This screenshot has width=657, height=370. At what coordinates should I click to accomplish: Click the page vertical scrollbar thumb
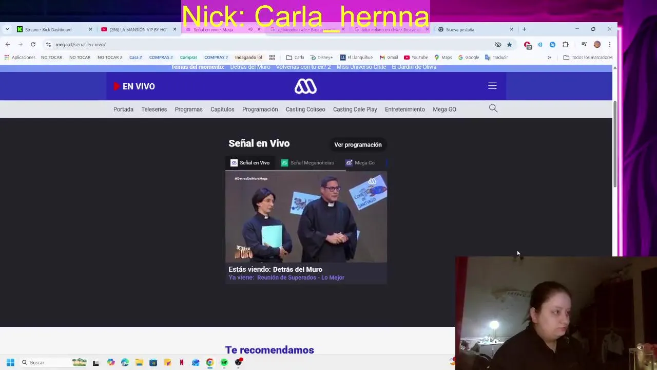click(615, 144)
